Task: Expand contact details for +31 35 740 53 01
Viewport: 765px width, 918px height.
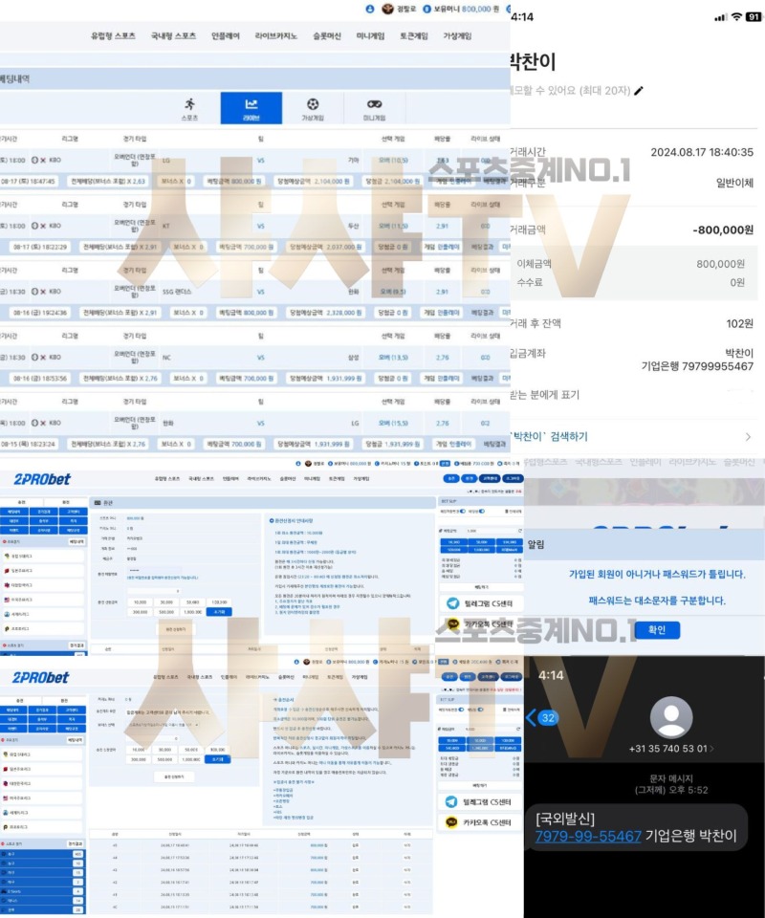Action: 671,749
